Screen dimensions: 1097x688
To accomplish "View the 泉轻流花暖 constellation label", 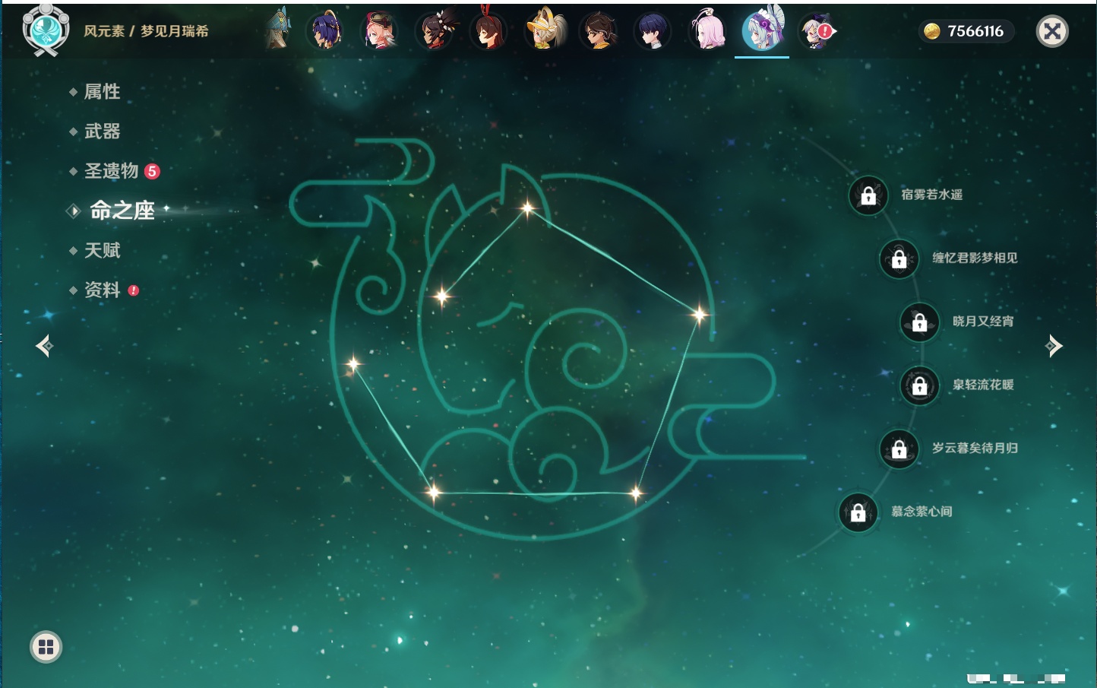I will (983, 385).
